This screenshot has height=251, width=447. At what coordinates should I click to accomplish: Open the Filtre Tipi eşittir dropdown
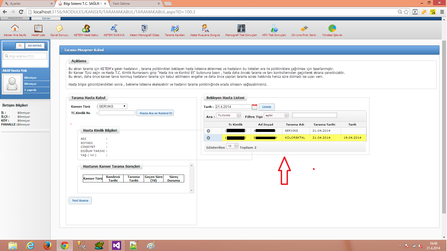276,115
